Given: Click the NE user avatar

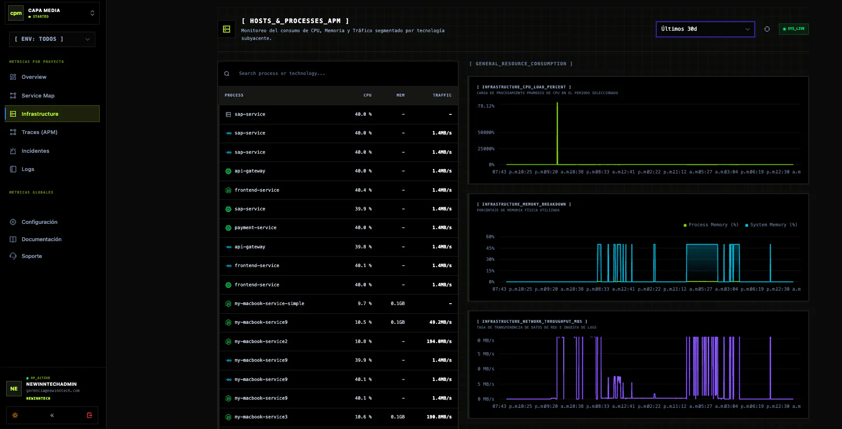Looking at the screenshot, I should 14,389.
